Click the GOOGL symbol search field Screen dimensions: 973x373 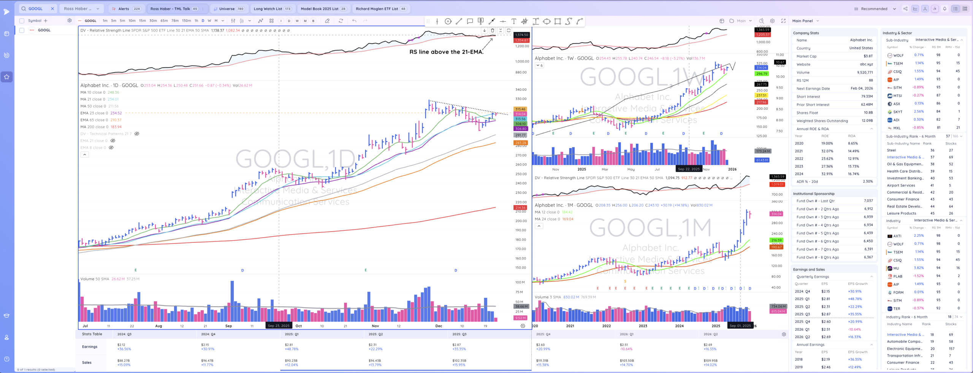coord(36,9)
